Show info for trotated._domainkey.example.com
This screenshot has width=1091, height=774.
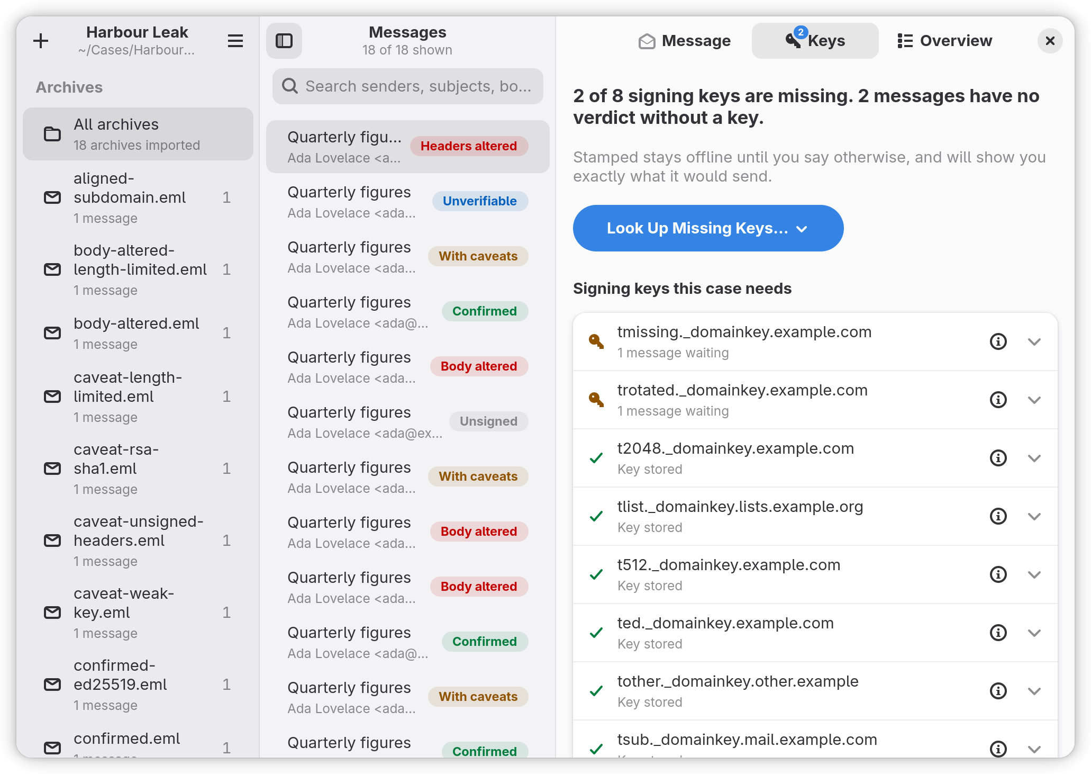click(998, 400)
